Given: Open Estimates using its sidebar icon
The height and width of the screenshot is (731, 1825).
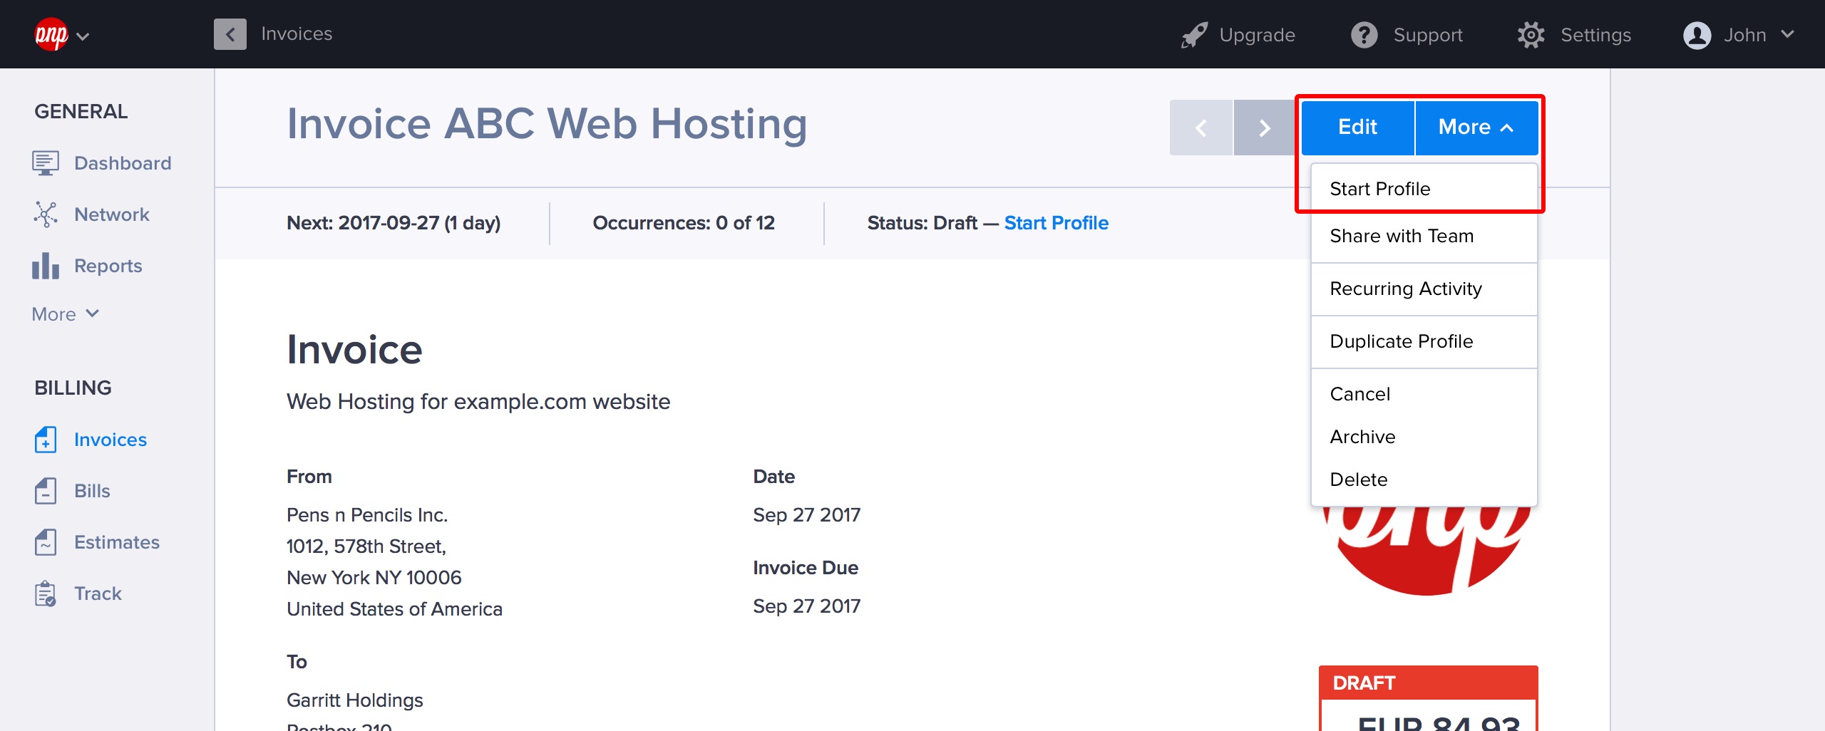Looking at the screenshot, I should click(45, 542).
